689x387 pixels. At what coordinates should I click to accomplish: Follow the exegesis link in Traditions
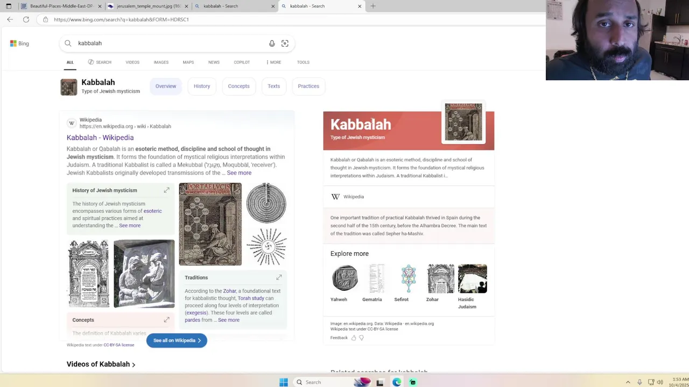[x=196, y=313]
